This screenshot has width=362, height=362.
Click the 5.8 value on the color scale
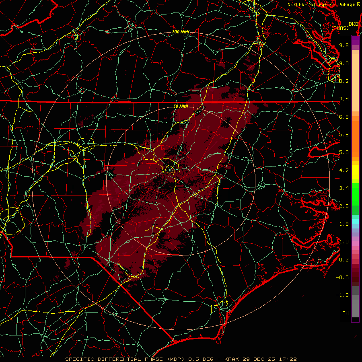pos(344,135)
